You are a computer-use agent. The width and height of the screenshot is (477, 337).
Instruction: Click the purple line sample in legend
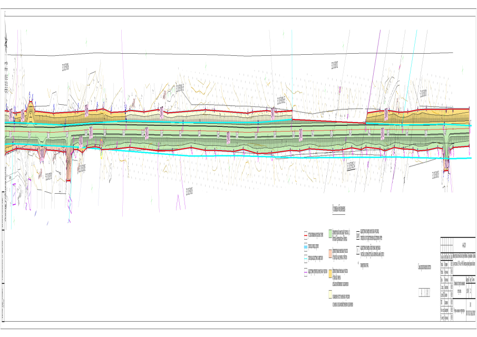(306, 272)
